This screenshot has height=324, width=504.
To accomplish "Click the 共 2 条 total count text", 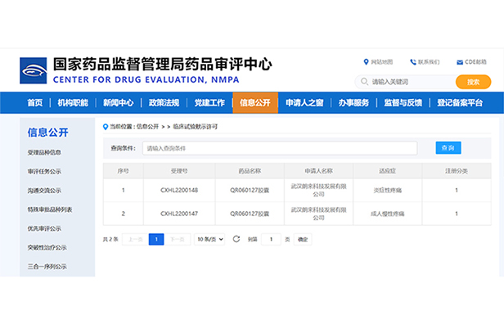I will [x=110, y=240].
